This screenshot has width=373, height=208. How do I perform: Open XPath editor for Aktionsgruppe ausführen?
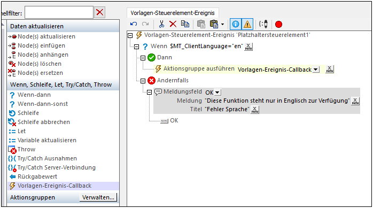click(x=330, y=70)
